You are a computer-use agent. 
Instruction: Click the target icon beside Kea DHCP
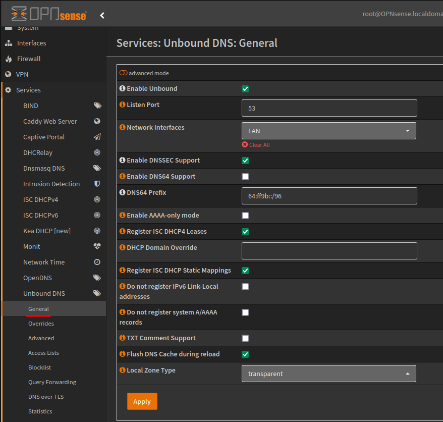pos(97,231)
